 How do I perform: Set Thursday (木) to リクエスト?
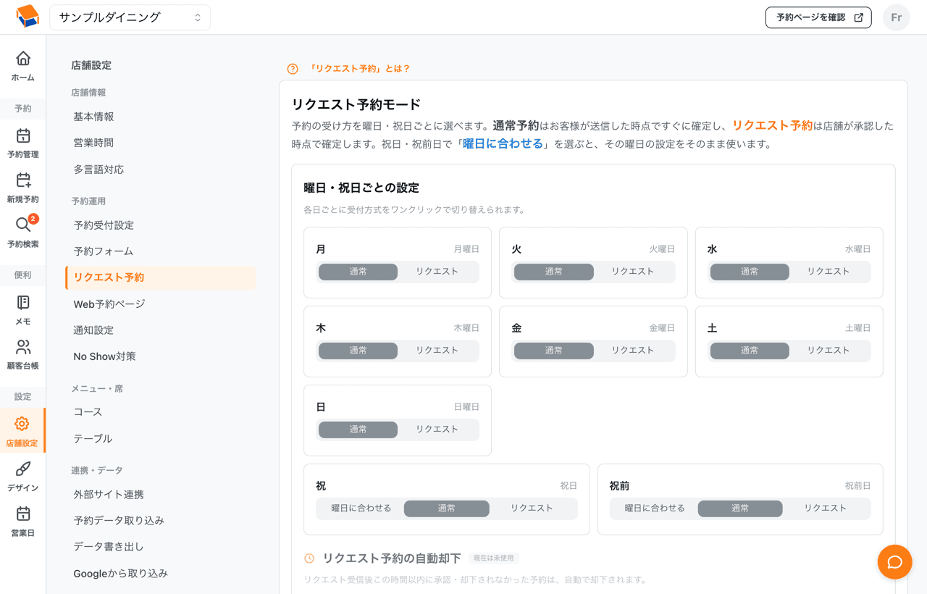tap(437, 351)
